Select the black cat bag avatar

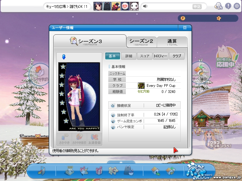107,6
